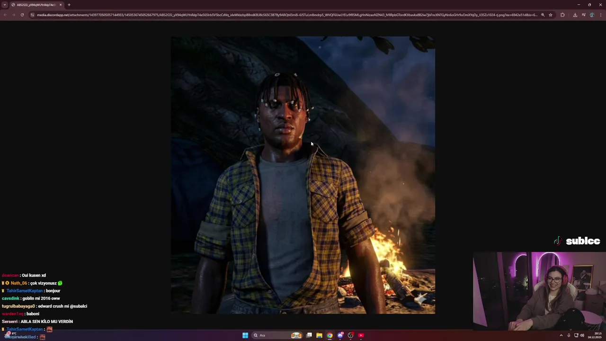This screenshot has height=341, width=606.
Task: Click chat message 'edward crush mi @subalci'
Action: pos(62,306)
